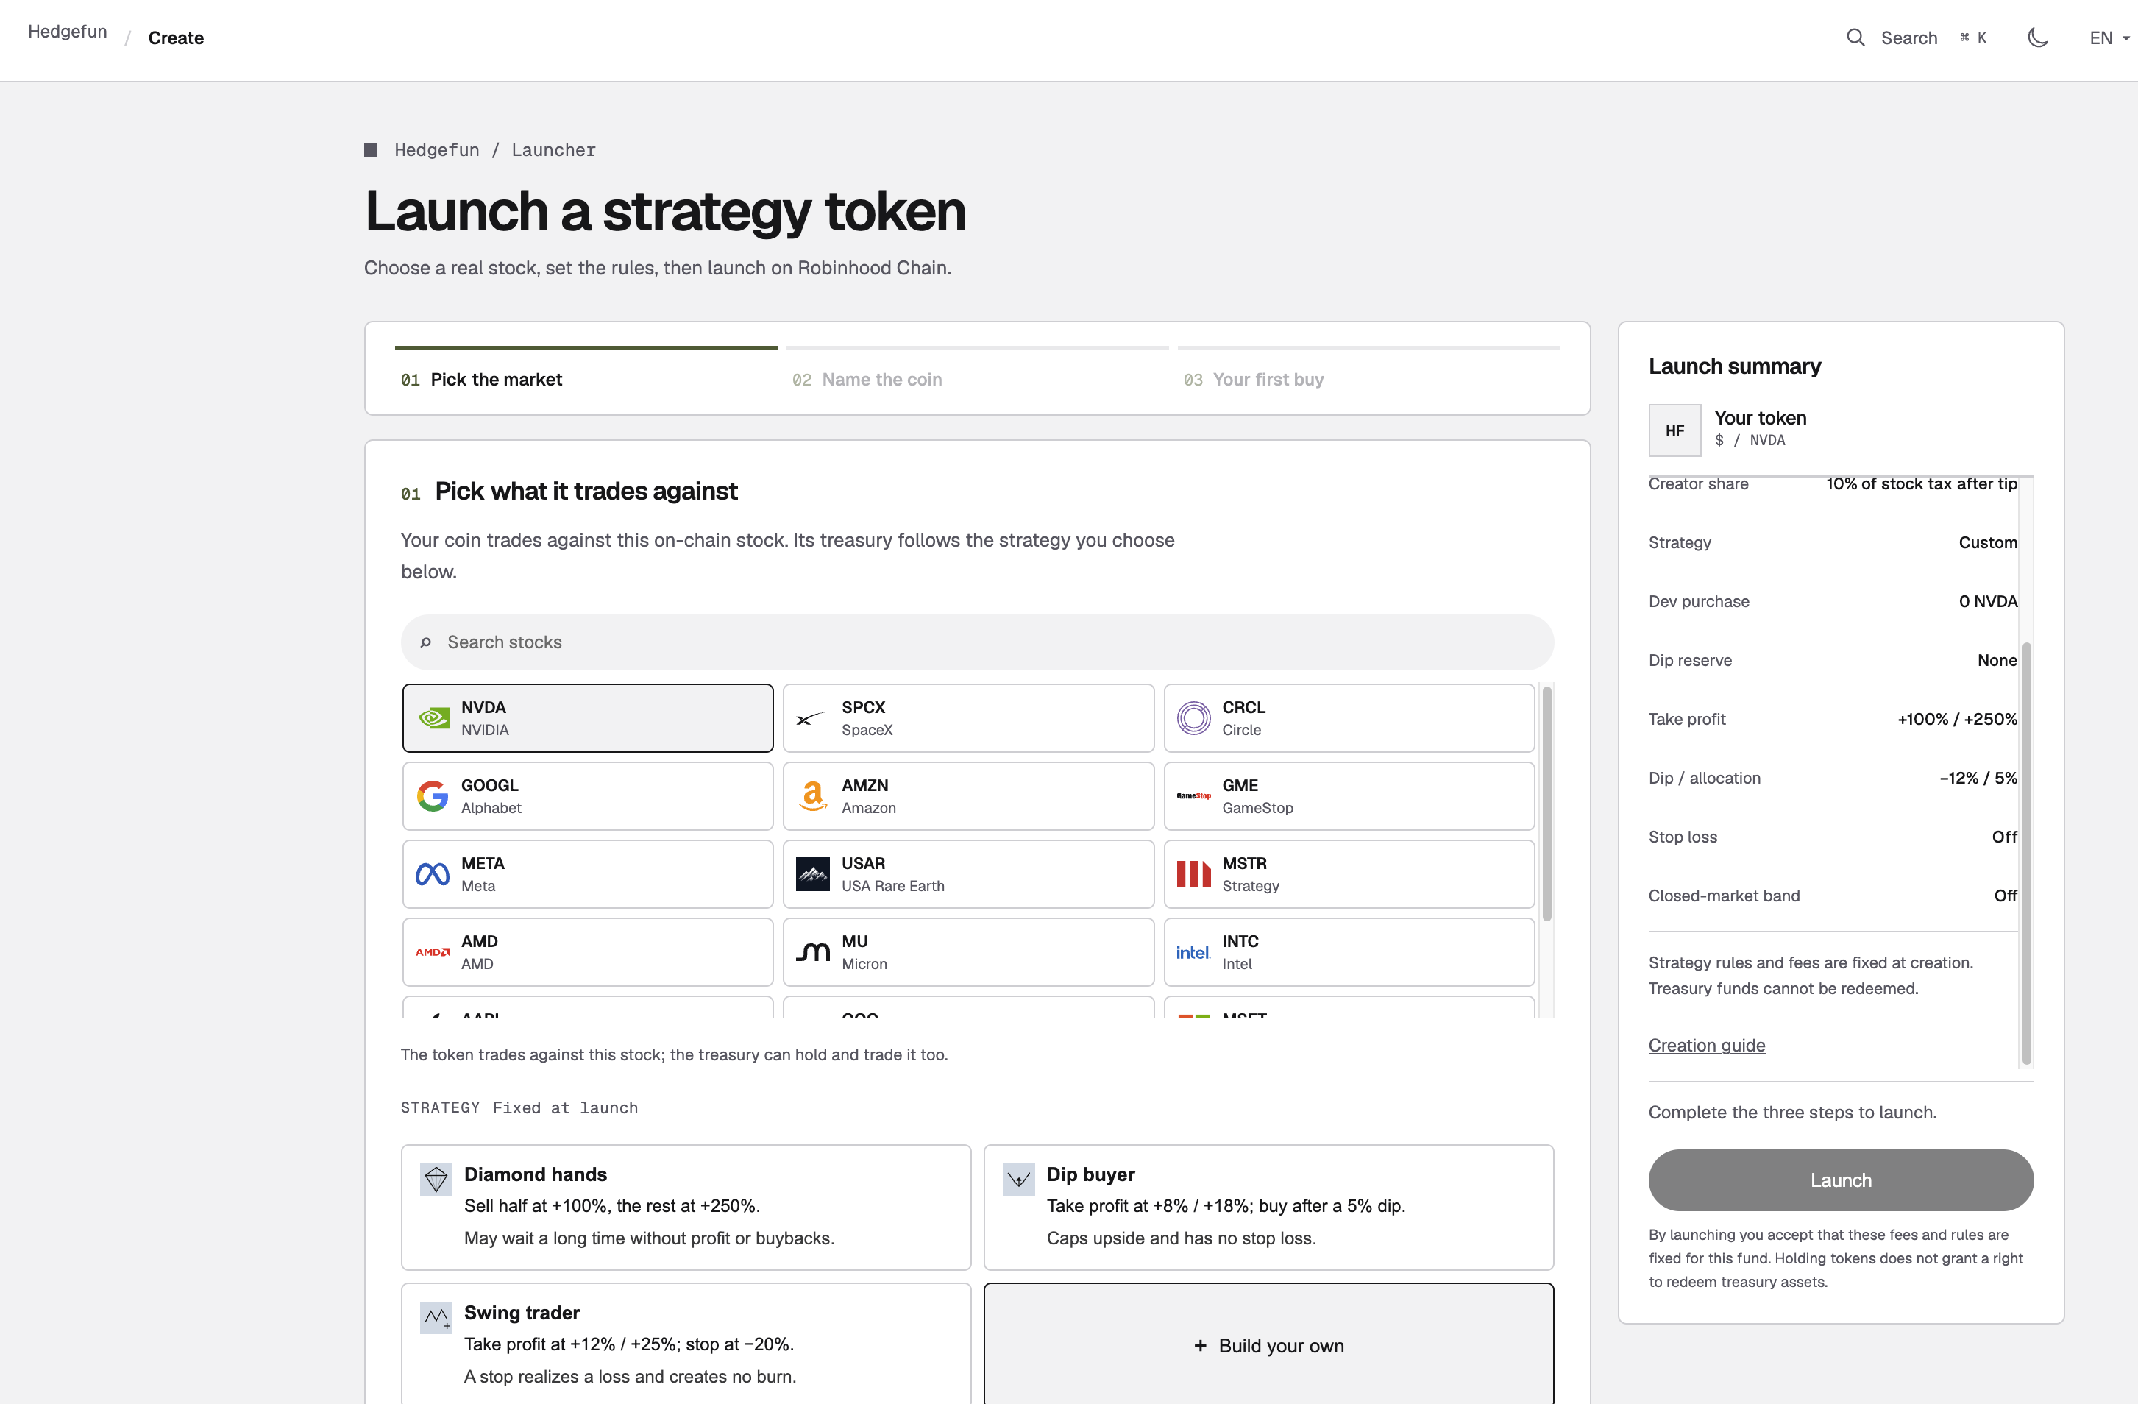Select the INTC Intel stock card
The image size is (2138, 1404).
point(1349,952)
